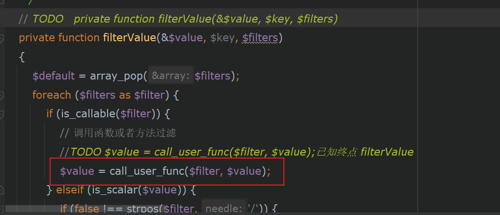
Task: Fold the is_callable if block
Action: click(x=2, y=114)
